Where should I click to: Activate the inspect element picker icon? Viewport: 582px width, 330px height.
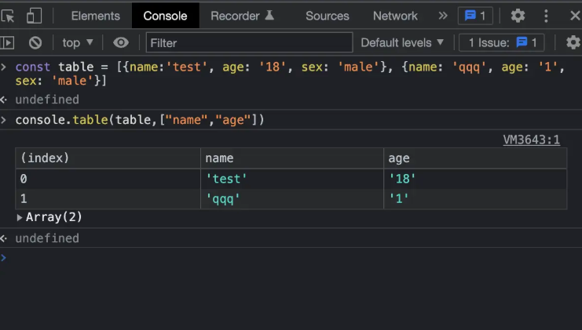[9, 16]
